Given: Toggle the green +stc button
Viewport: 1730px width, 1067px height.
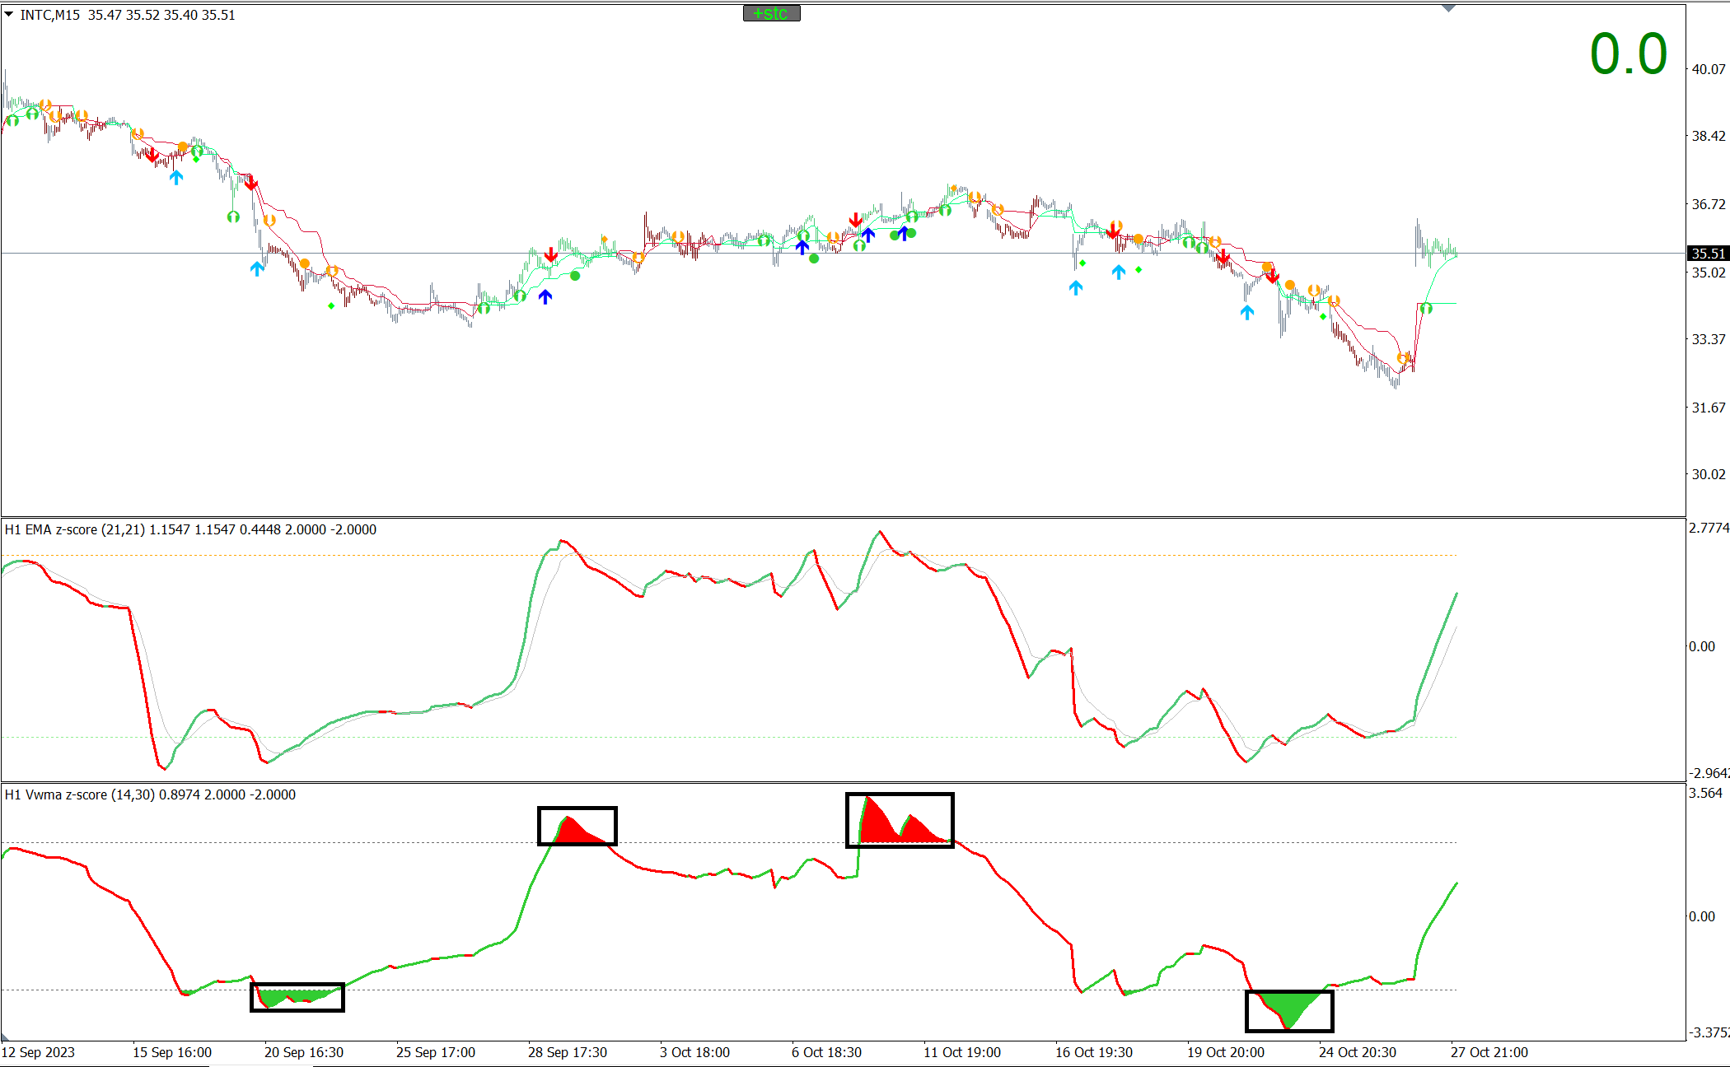Looking at the screenshot, I should (771, 13).
